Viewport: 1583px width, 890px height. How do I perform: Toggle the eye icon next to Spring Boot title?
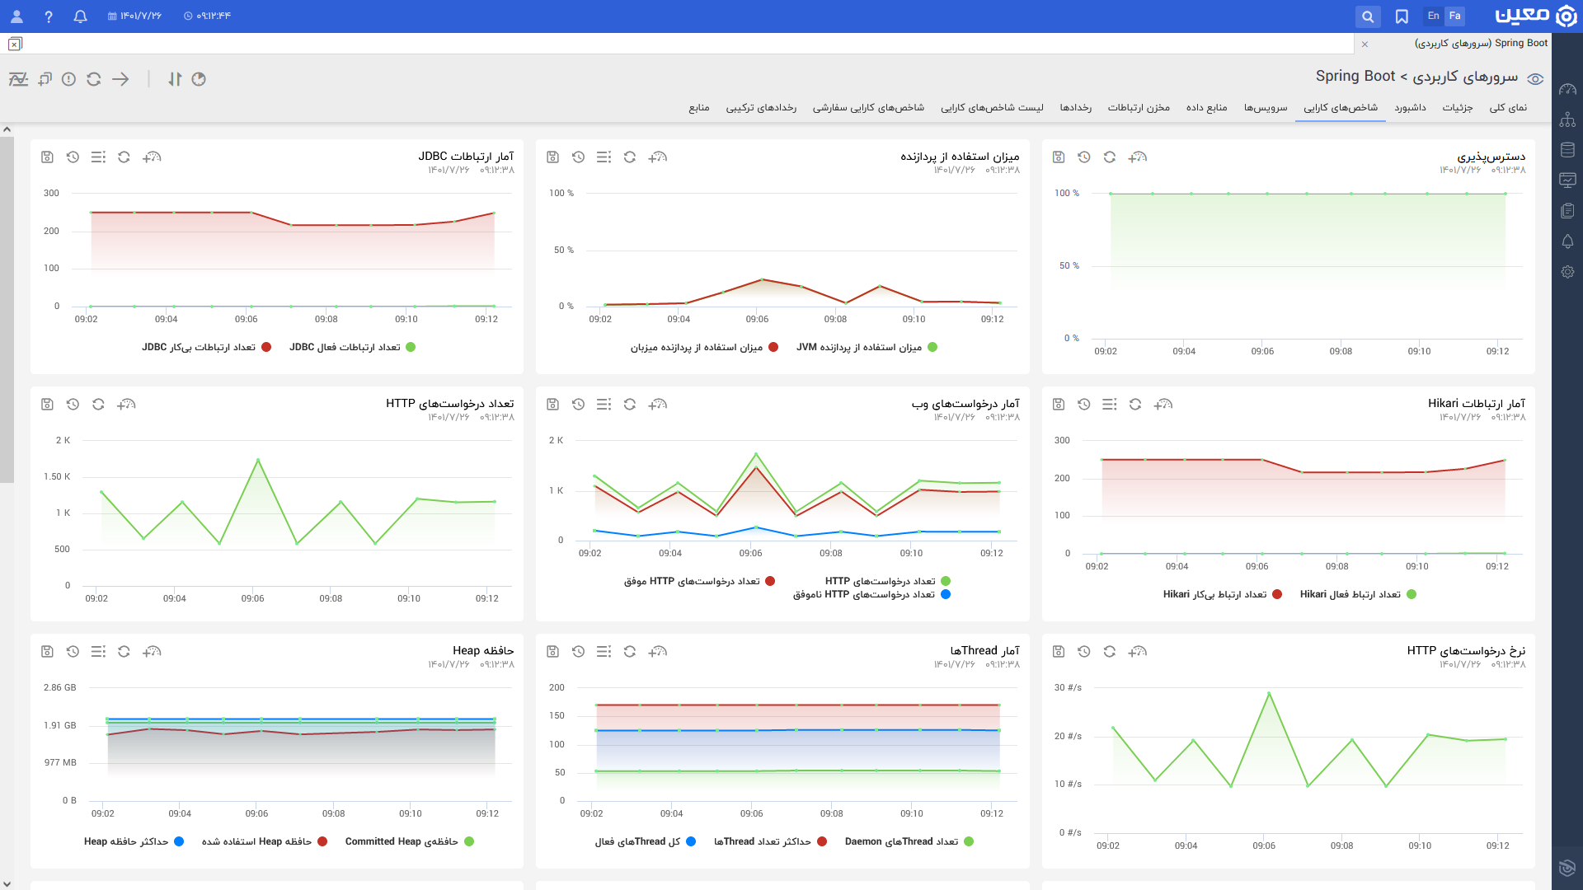[1535, 79]
